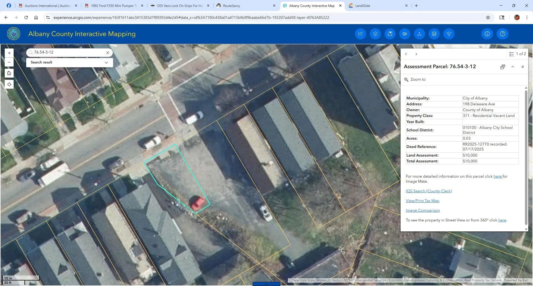The width and height of the screenshot is (533, 286).
Task: Click the Albany County seal logo
Action: pyautogui.click(x=13, y=34)
